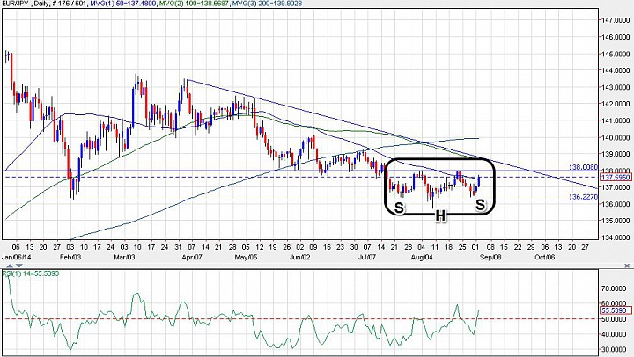Click the 140.0000 price axis label
This screenshot has width=634, height=357.
[x=616, y=138]
